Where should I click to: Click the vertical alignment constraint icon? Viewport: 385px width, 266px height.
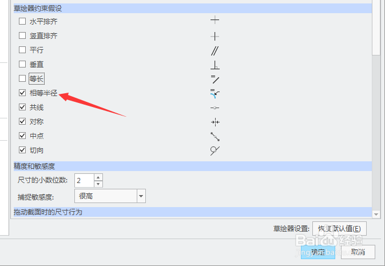pos(215,37)
